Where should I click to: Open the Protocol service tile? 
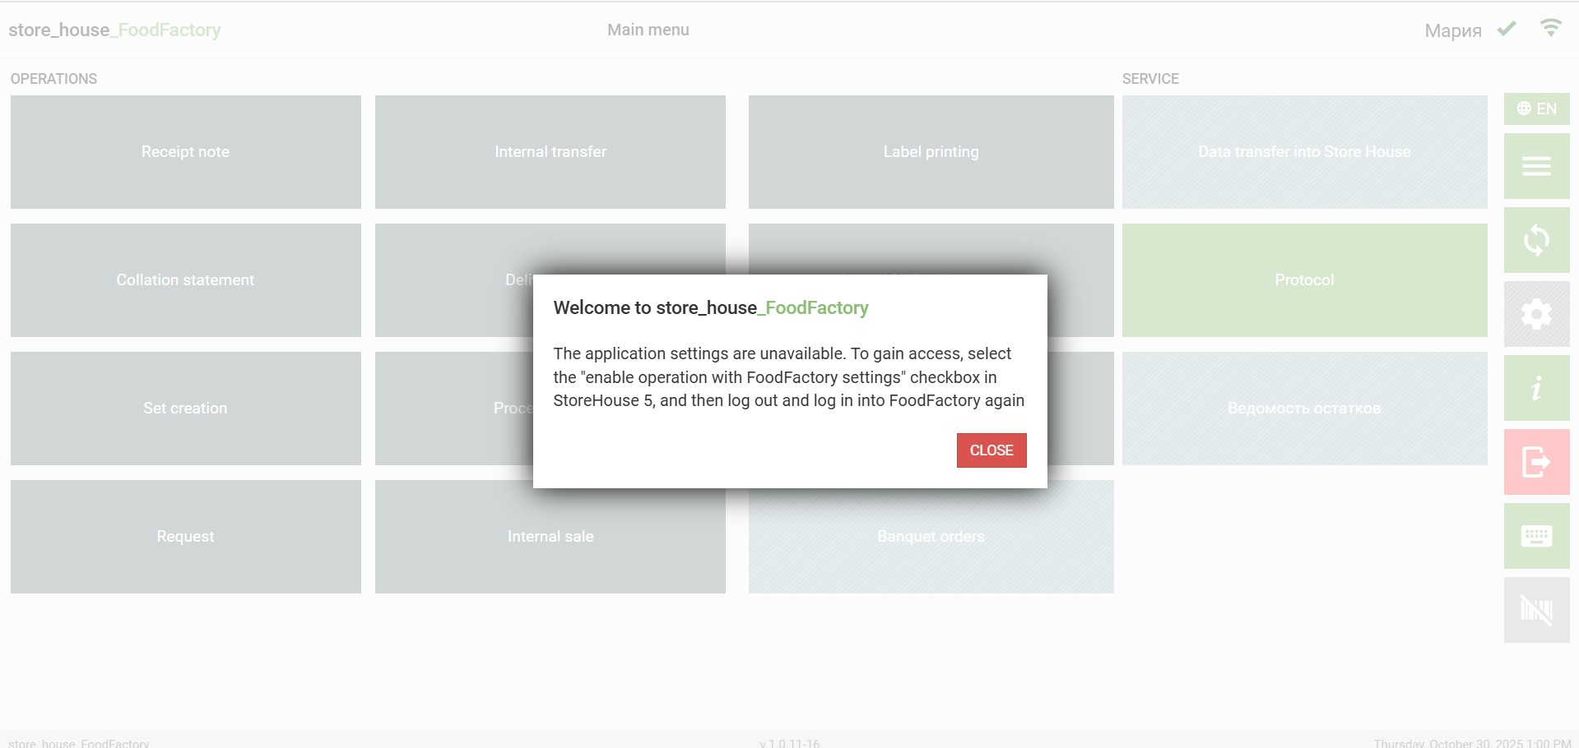pyautogui.click(x=1304, y=280)
